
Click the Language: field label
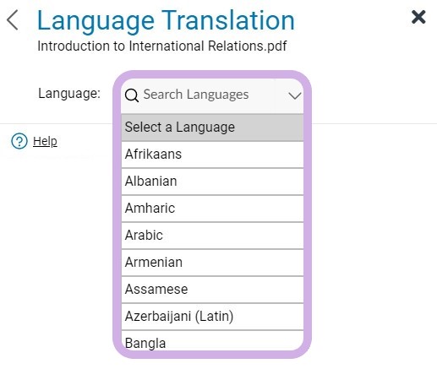click(69, 94)
